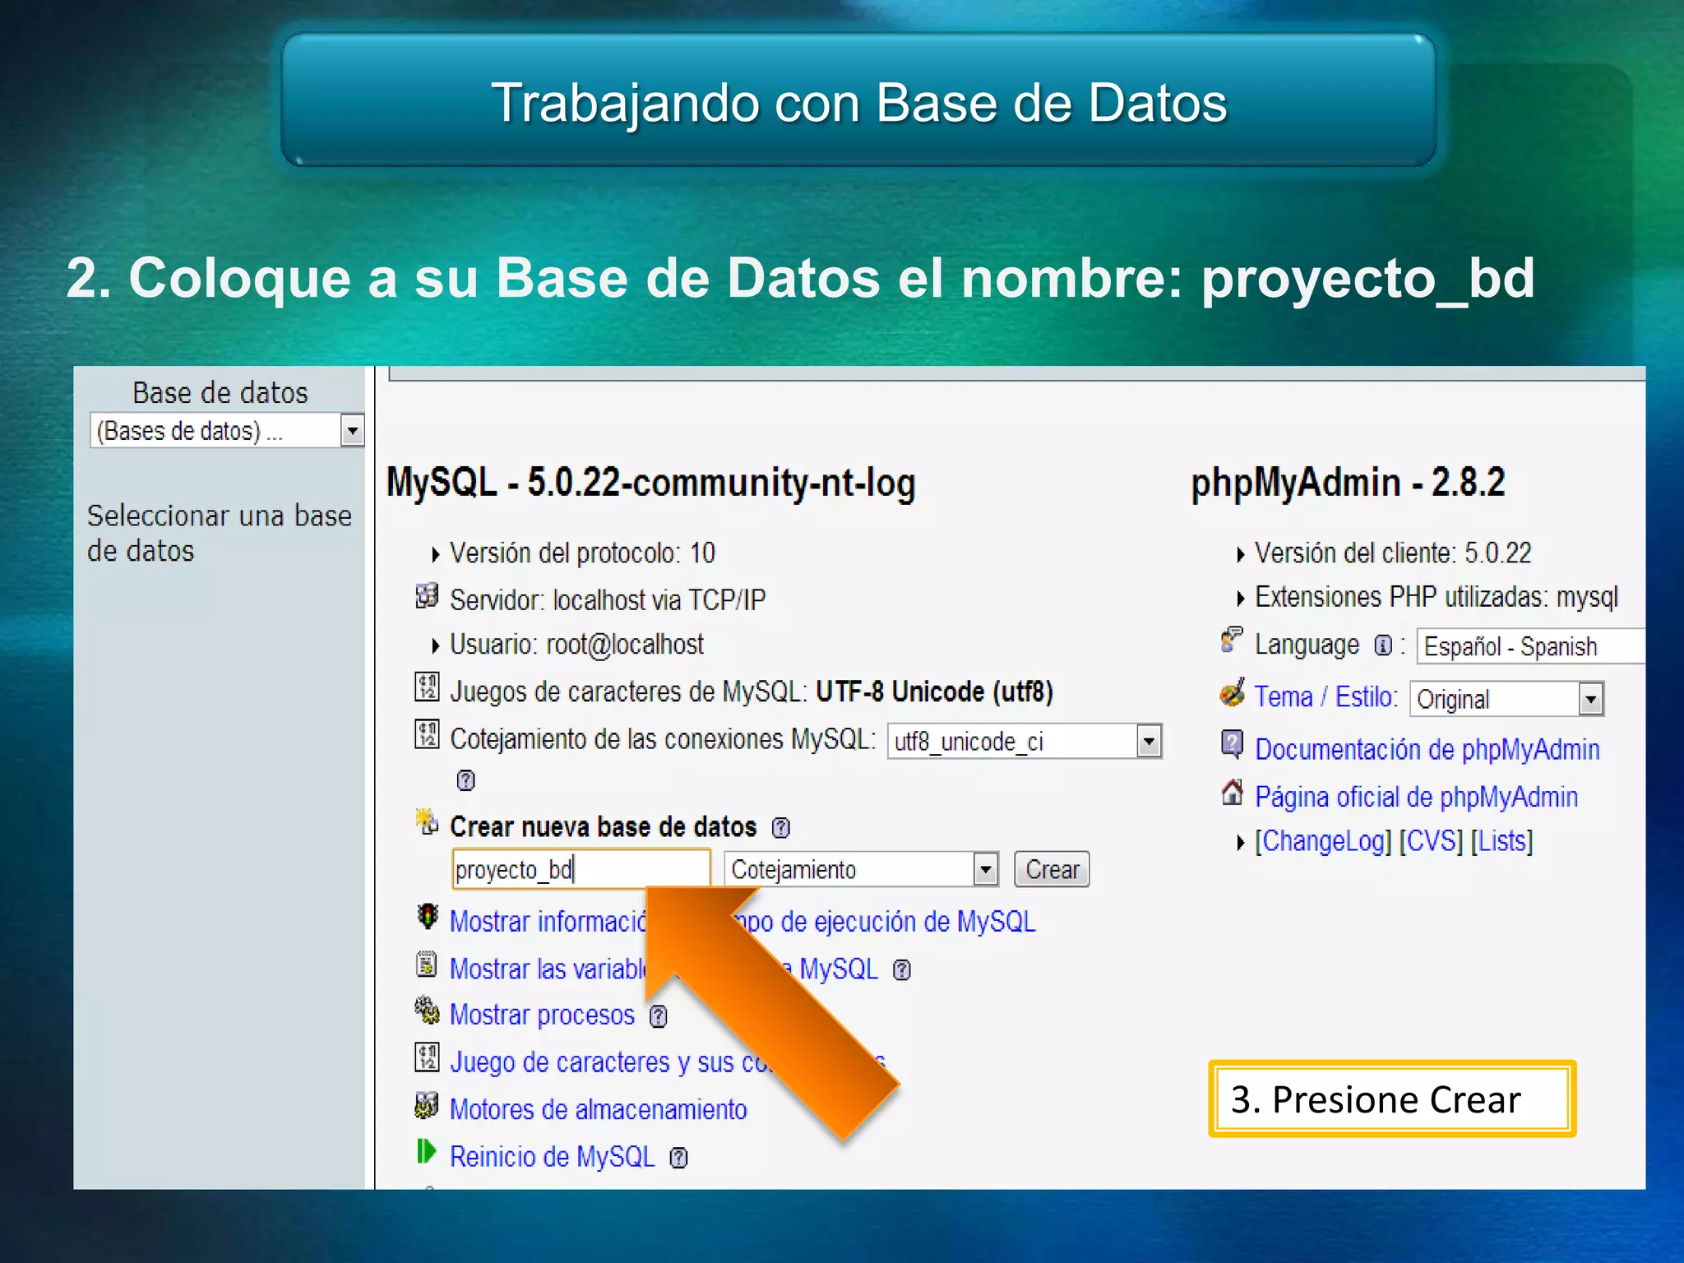Screen dimensions: 1684x1263
Task: Open Documentación de phpMyAdmin link
Action: (x=1427, y=749)
